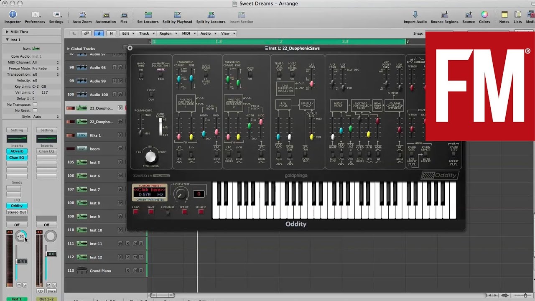Image resolution: width=535 pixels, height=301 pixels.
Task: Enable record on Inst 11 track
Action: click(128, 243)
